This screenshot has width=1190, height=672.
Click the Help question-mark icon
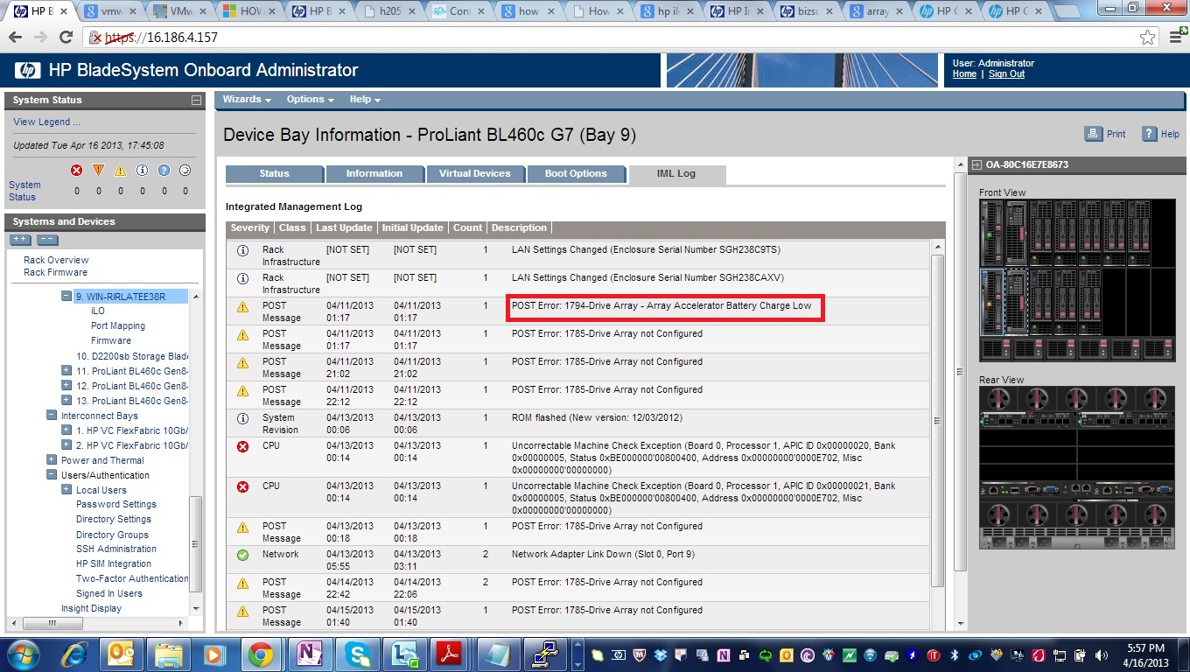[x=1148, y=134]
